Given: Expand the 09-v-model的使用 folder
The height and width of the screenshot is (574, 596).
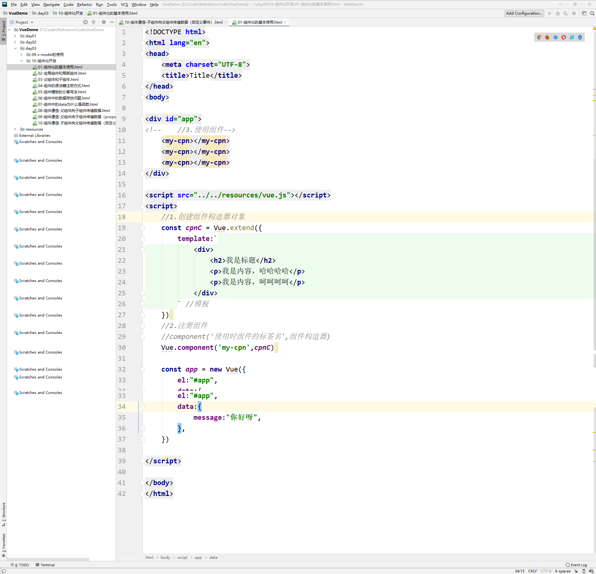Looking at the screenshot, I should [x=21, y=55].
